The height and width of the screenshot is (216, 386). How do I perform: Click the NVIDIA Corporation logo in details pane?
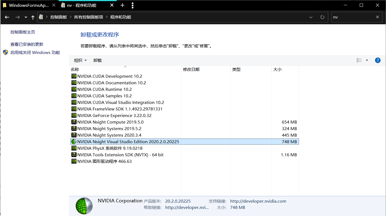pyautogui.click(x=84, y=206)
